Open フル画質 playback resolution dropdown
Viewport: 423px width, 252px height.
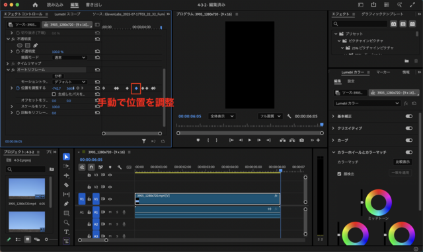(270, 116)
